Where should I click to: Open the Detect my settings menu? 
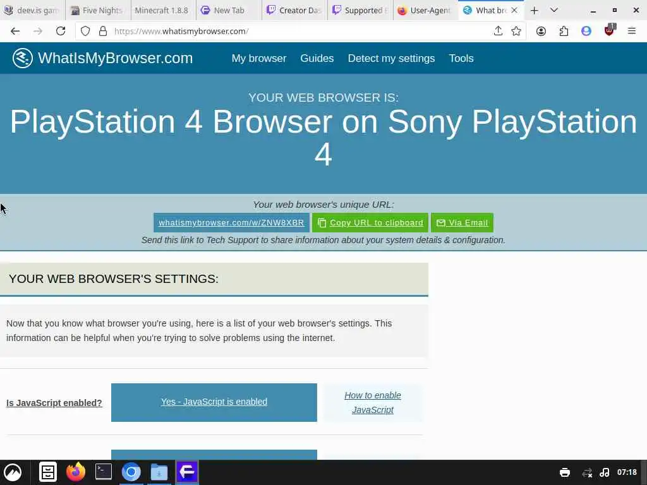click(x=391, y=58)
